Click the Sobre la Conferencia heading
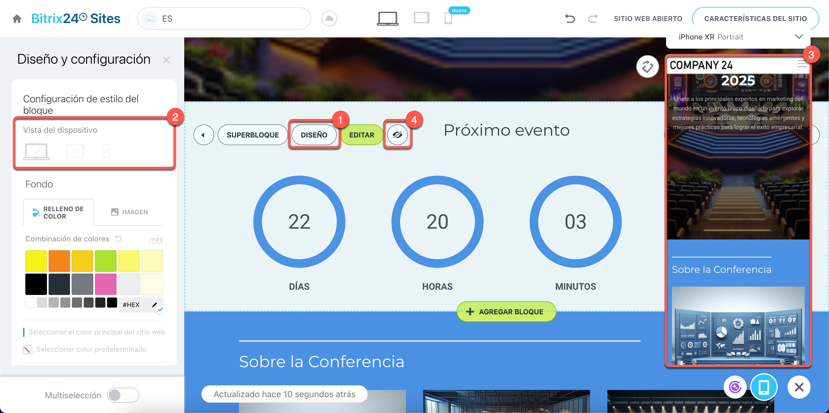 (322, 361)
